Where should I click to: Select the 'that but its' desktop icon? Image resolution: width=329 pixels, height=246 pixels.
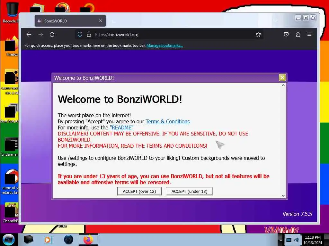10,113
